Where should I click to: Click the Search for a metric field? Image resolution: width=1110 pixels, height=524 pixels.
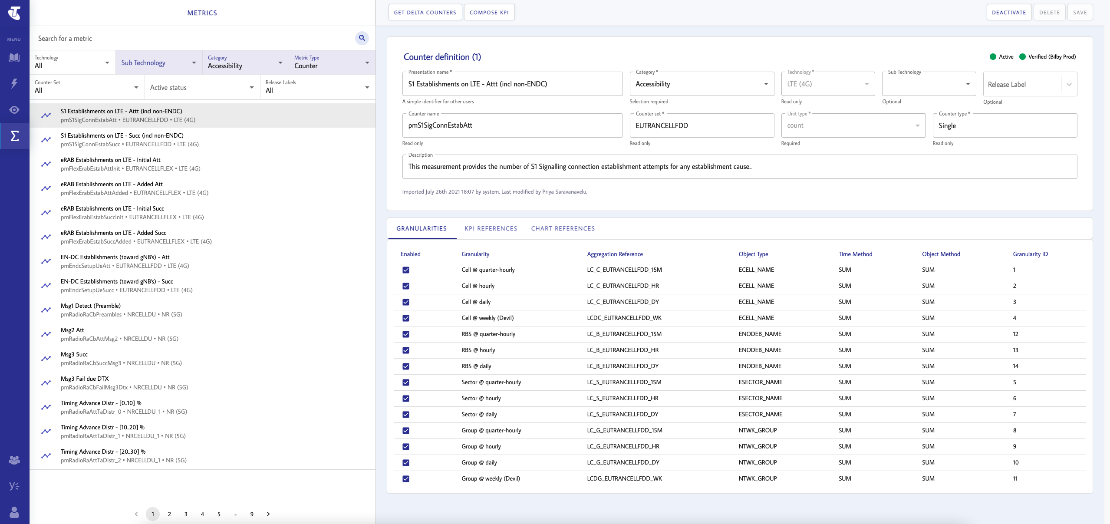tap(193, 38)
